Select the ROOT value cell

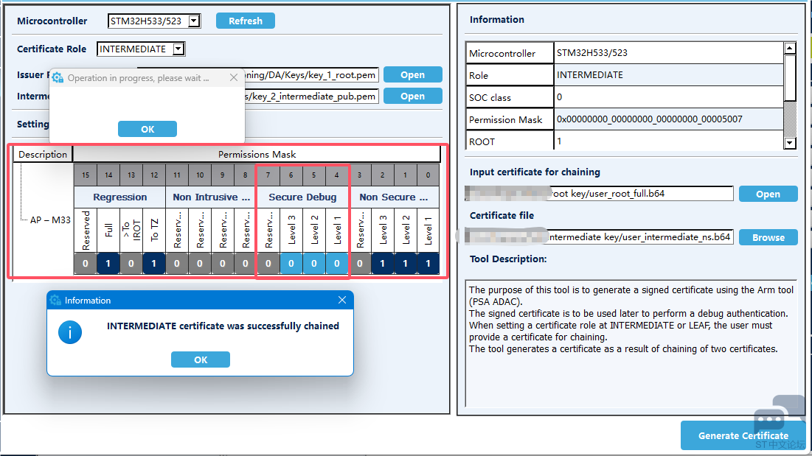(668, 141)
